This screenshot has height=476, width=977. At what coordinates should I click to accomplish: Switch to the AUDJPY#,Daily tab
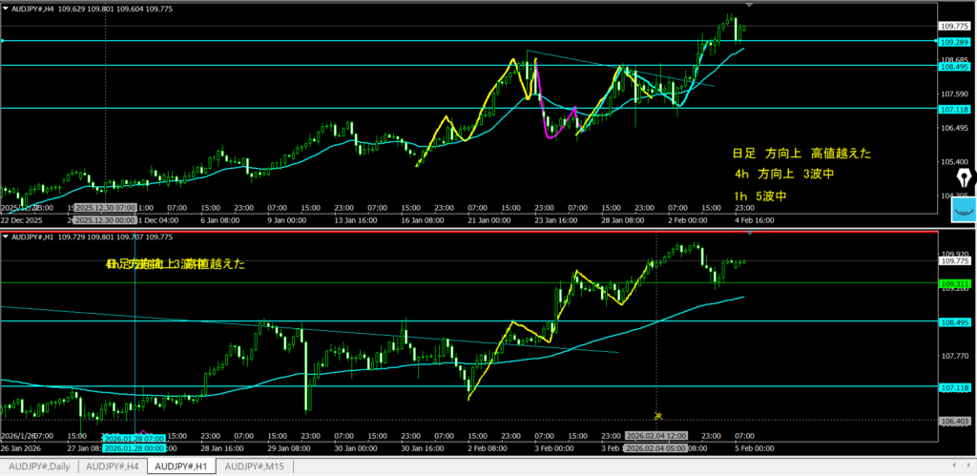coord(39,466)
